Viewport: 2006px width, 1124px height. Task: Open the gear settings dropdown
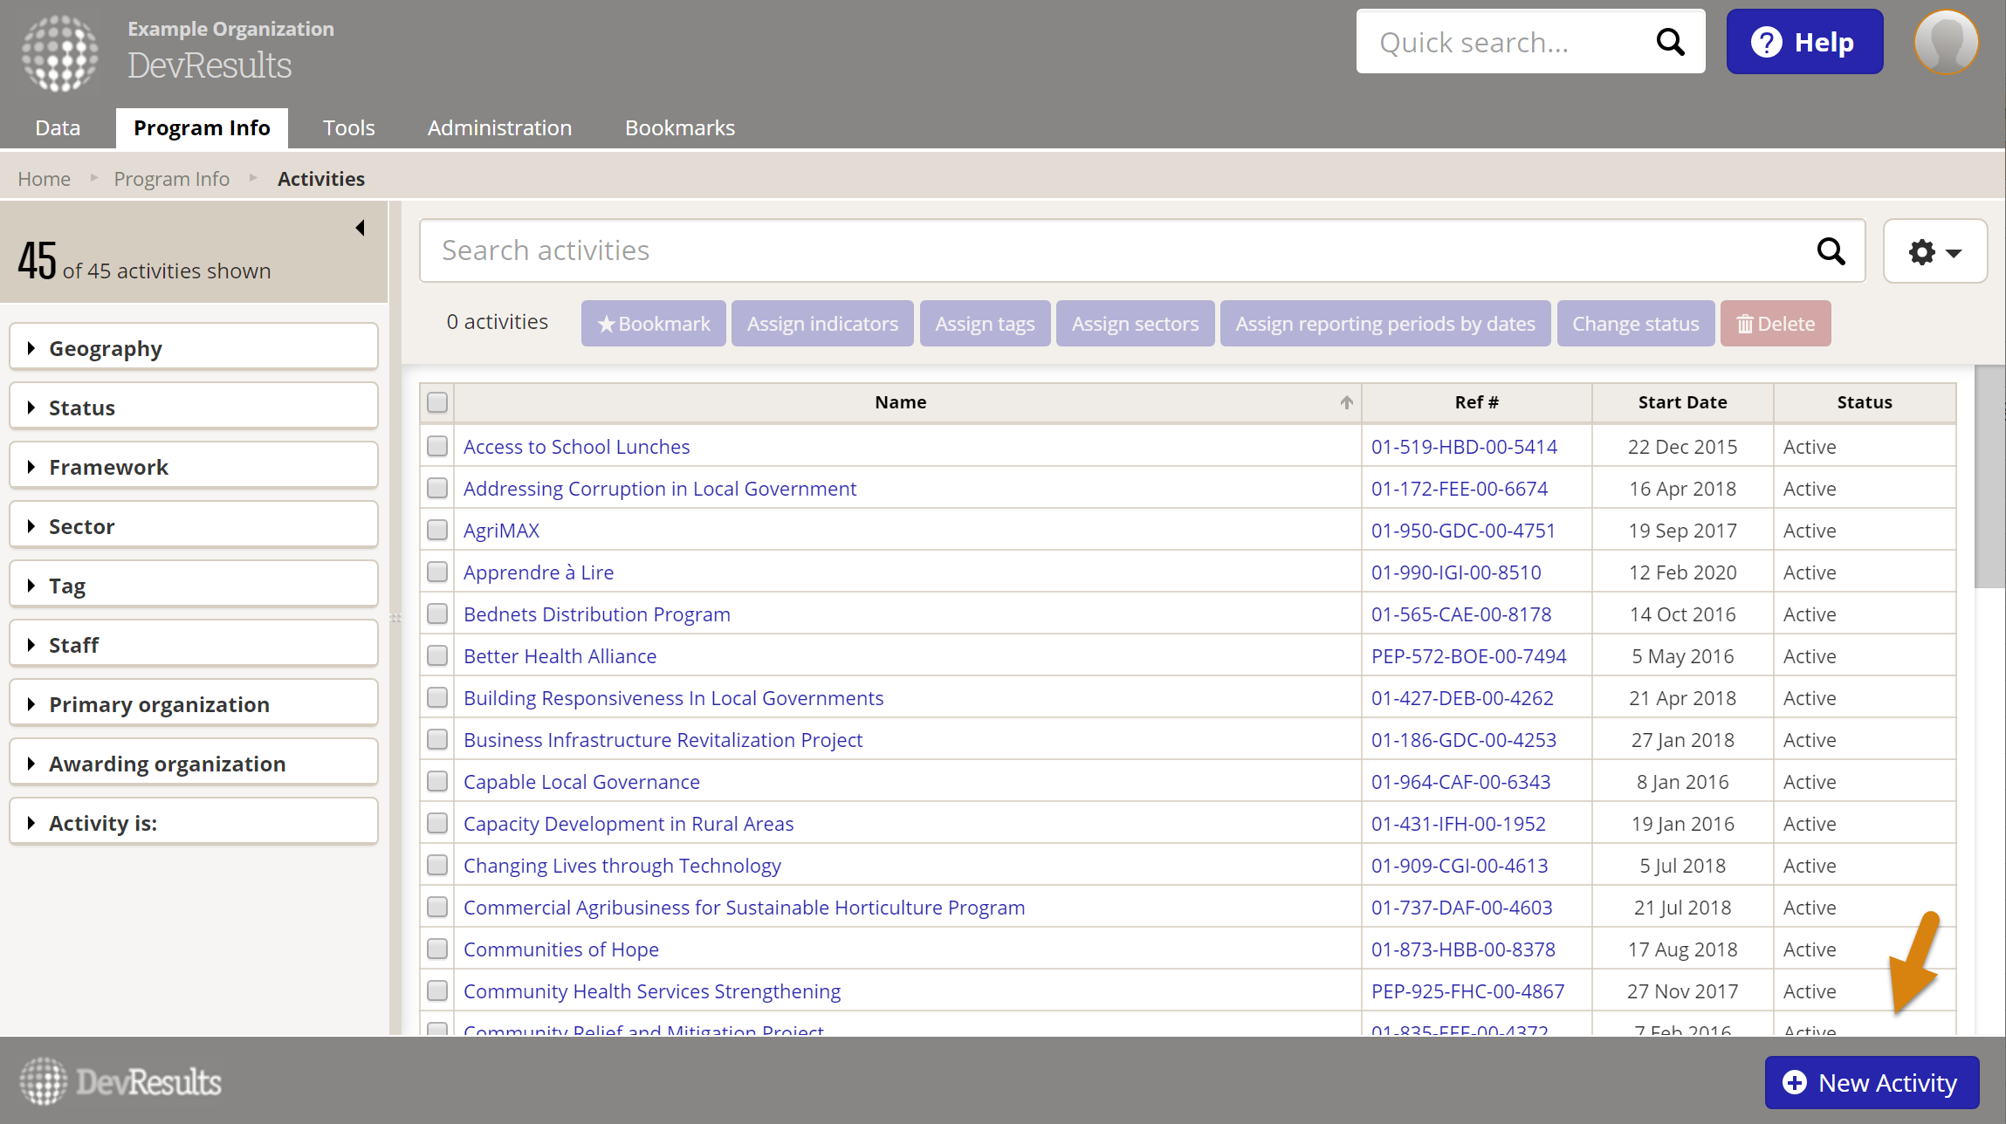click(x=1934, y=251)
